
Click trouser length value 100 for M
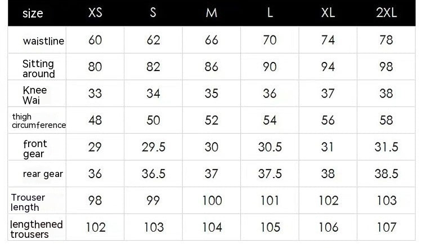click(x=212, y=201)
